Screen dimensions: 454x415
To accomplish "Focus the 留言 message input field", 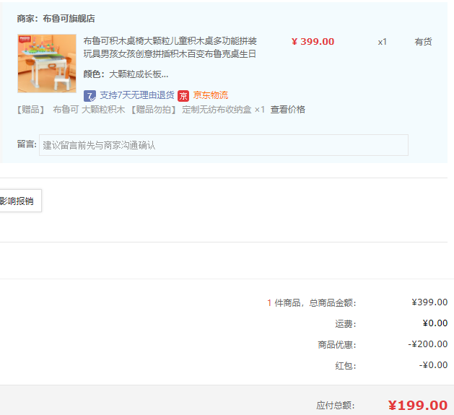I will (x=224, y=145).
